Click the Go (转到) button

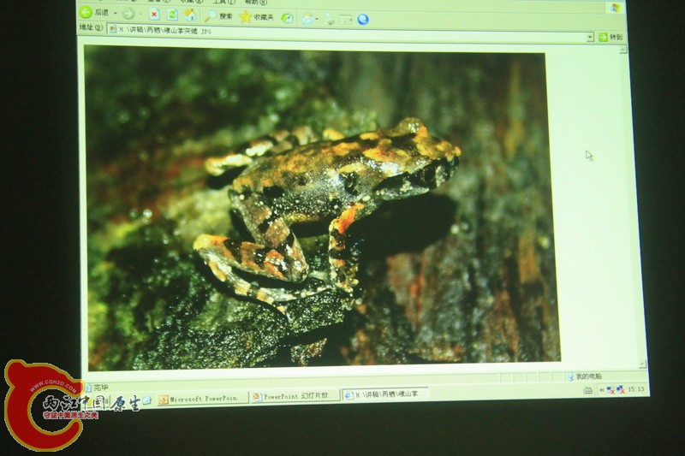[611, 37]
